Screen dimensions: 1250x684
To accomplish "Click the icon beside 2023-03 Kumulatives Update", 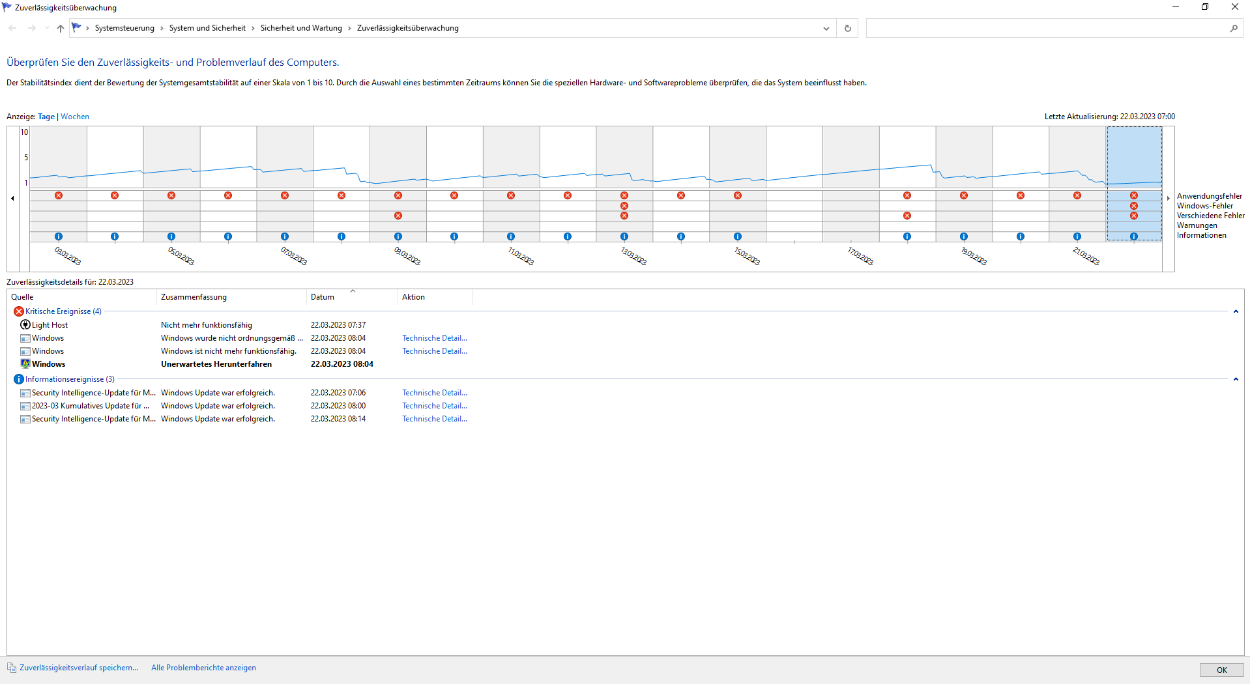I will [25, 406].
